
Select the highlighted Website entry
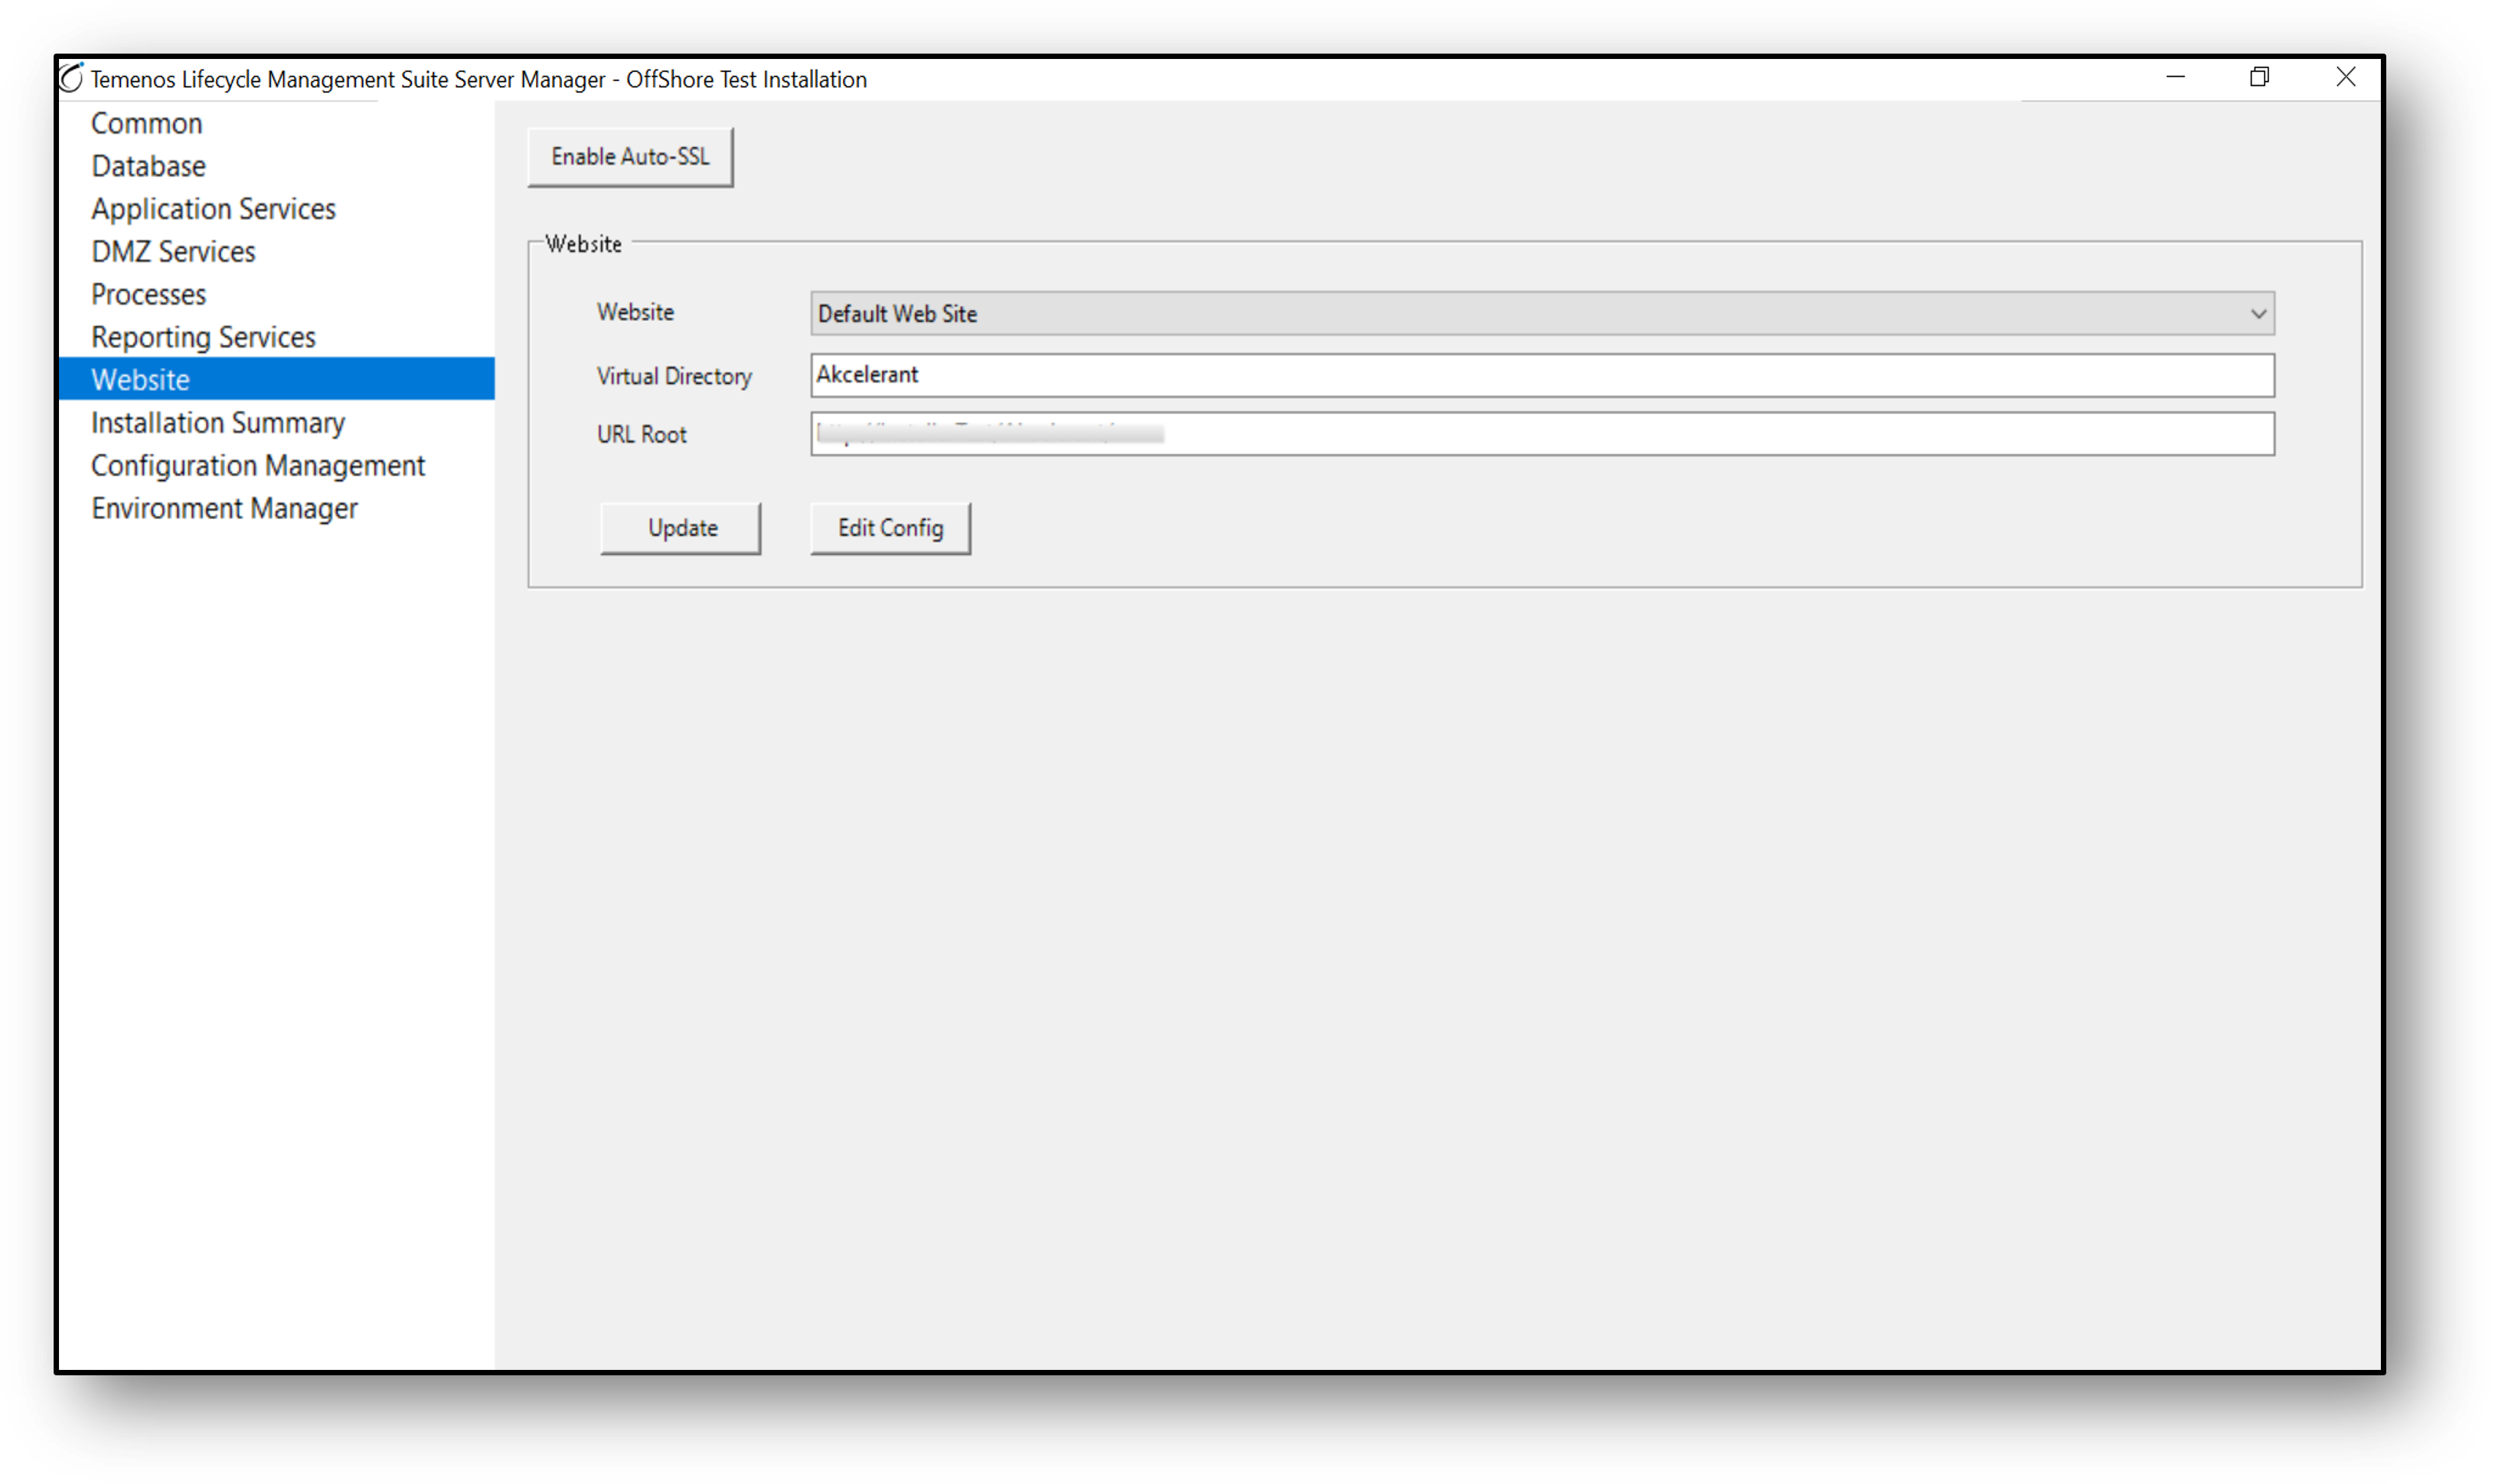coord(276,380)
